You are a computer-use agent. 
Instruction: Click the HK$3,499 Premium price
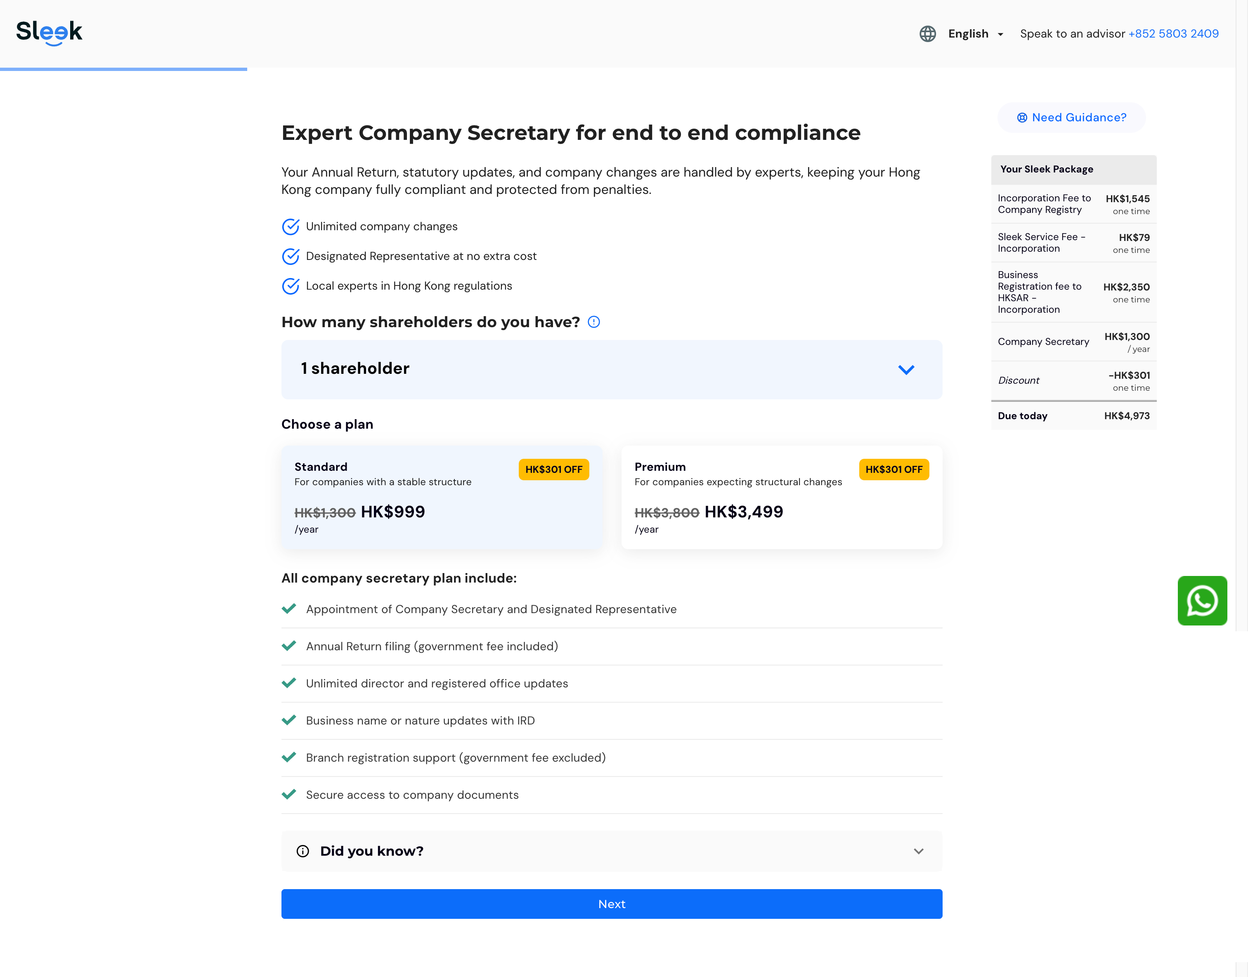coord(743,512)
